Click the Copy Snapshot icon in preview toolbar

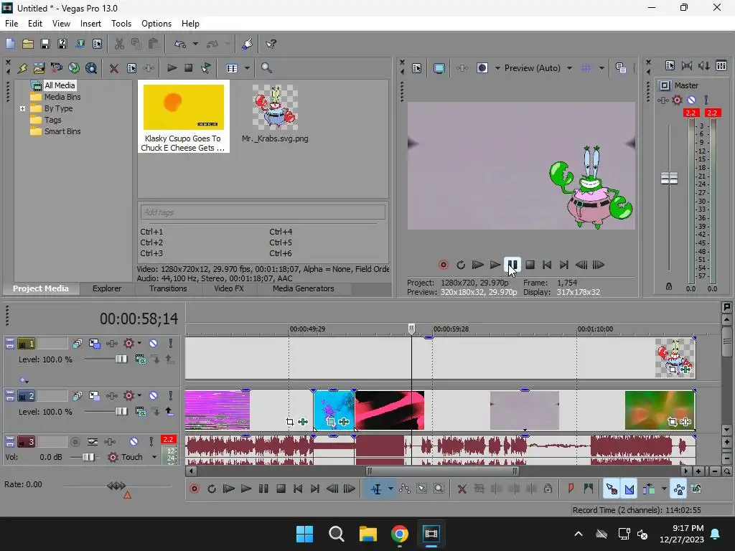point(621,68)
